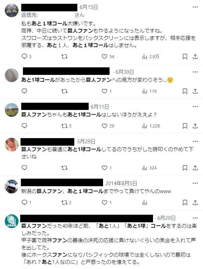Like the 3月29日 tweet

104,168
